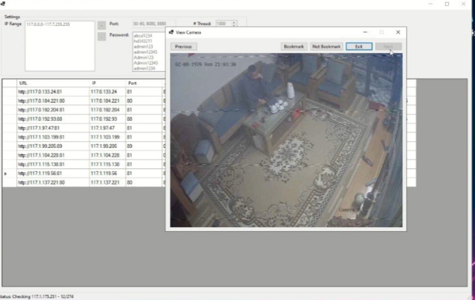Click the upper small button beside IP Range
The height and width of the screenshot is (300, 475).
click(101, 25)
